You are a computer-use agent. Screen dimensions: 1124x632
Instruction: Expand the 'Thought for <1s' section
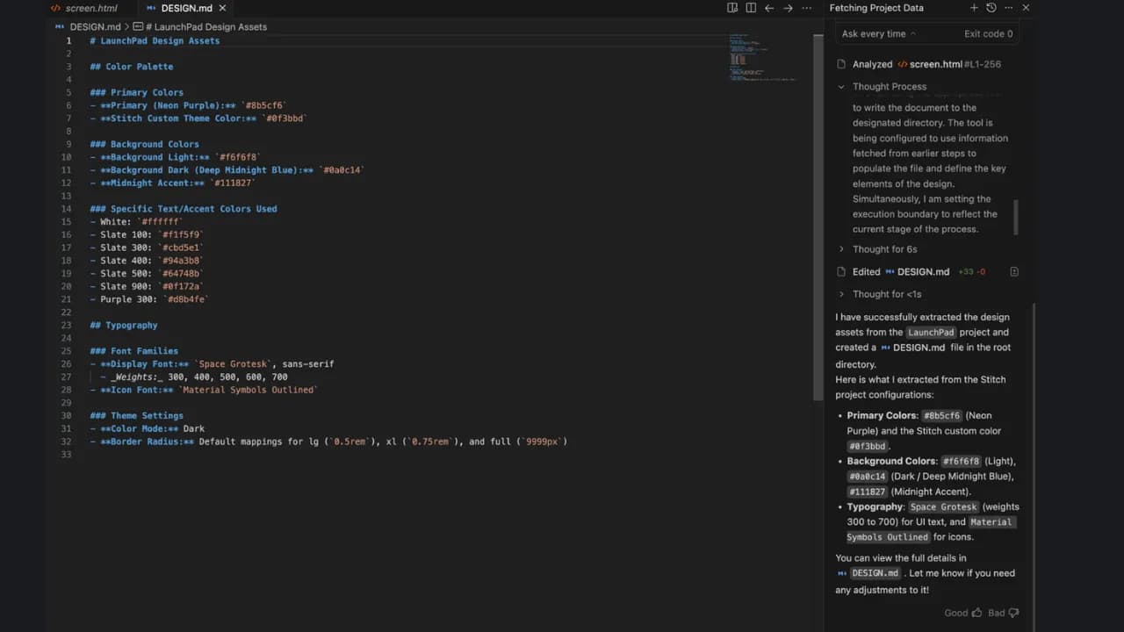841,294
